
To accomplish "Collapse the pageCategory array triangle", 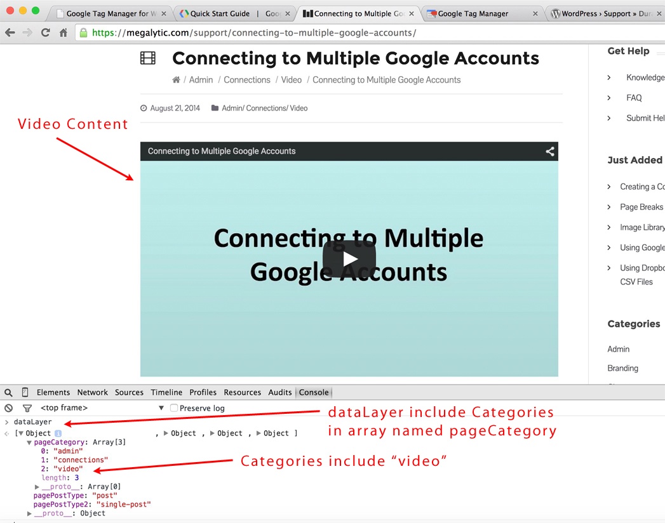I will click(x=29, y=442).
